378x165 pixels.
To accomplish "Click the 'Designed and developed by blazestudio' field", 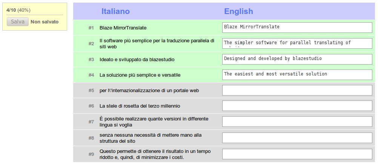I will pos(297,59).
